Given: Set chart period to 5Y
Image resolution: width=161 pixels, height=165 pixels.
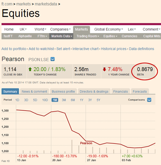Looking at the screenshot, I should coord(98,100).
